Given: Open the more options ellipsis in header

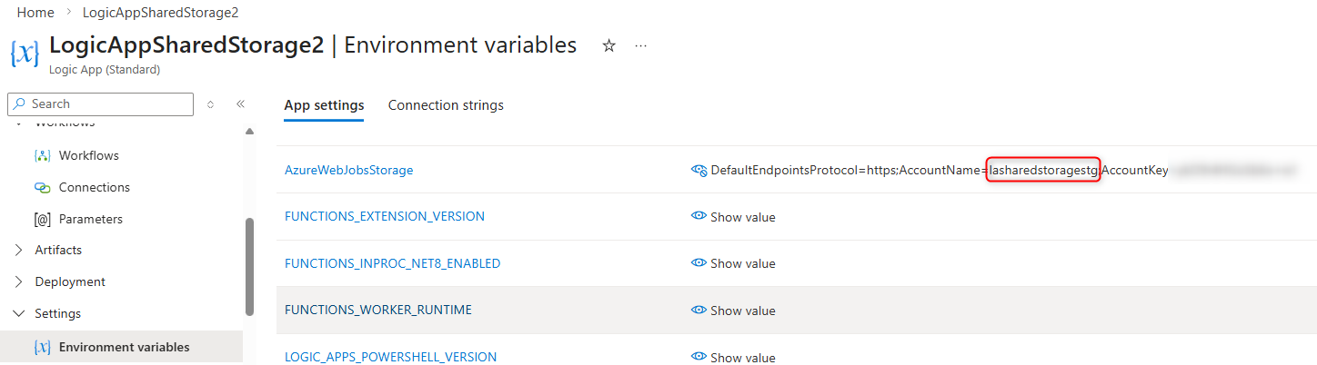Looking at the screenshot, I should pyautogui.click(x=641, y=45).
